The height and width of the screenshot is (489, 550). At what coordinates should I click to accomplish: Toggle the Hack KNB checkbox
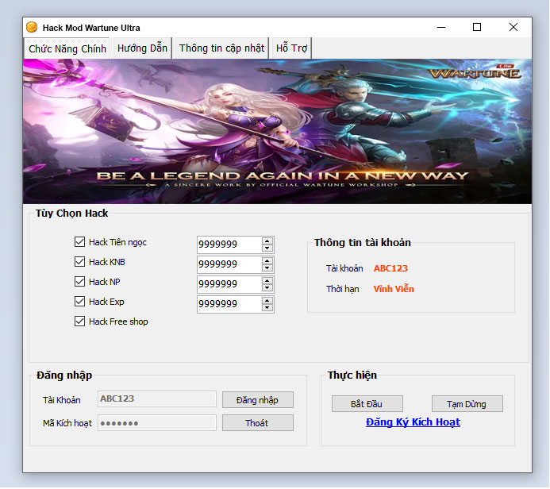79,262
